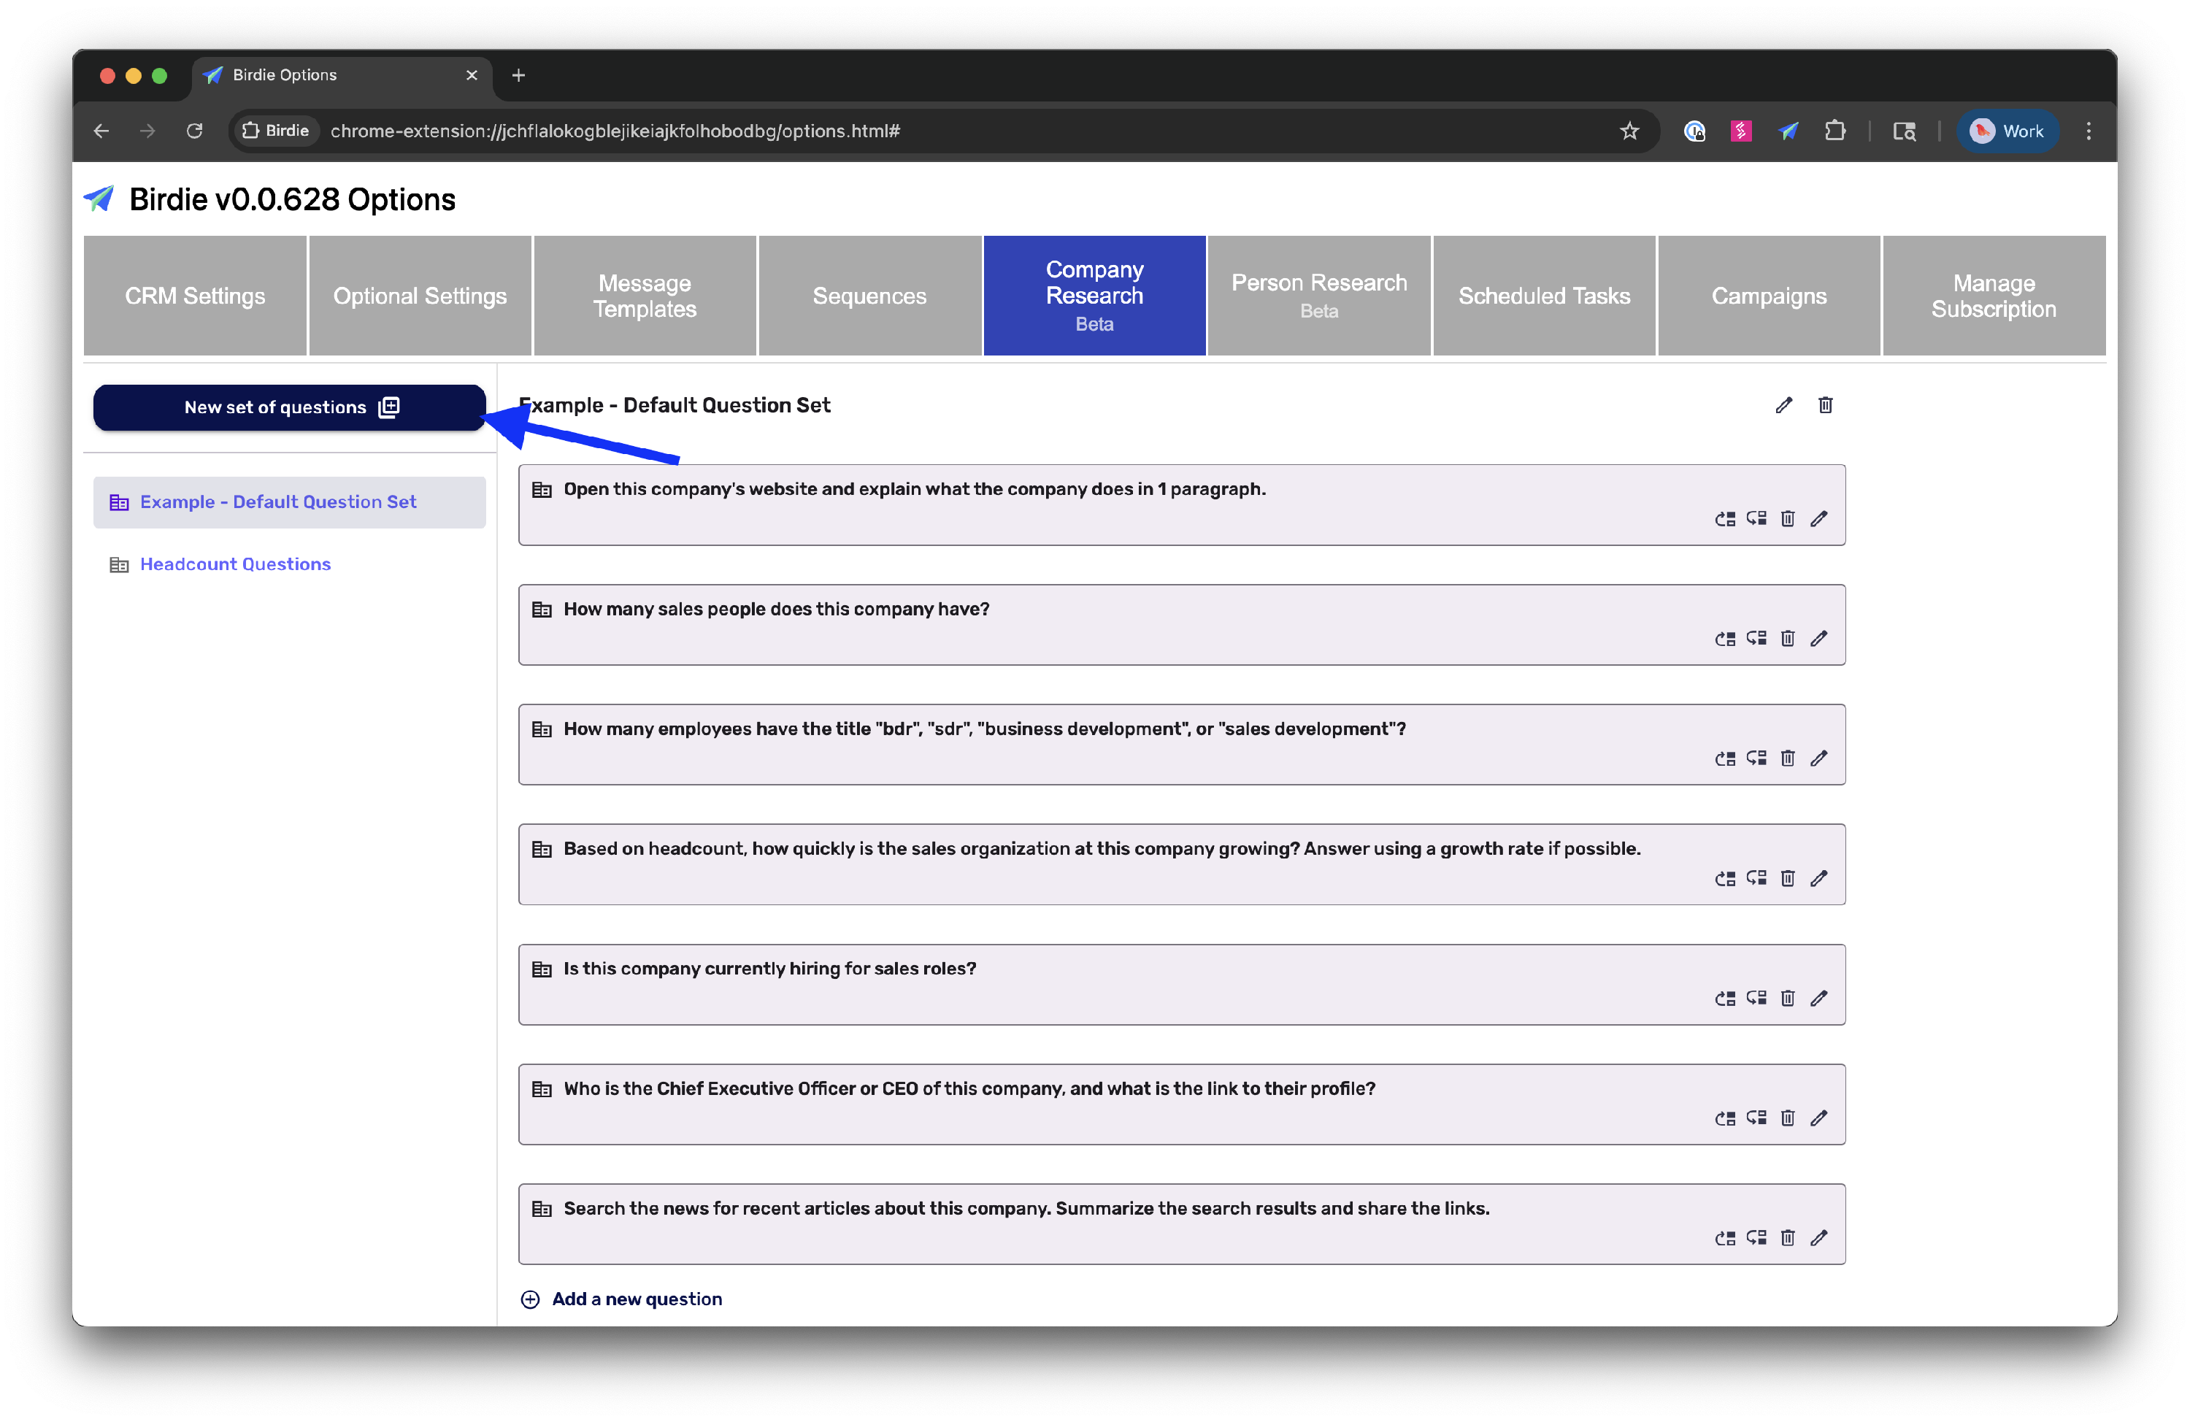Edit the recent news articles question
Viewport: 2190px width, 1422px height.
point(1818,1238)
